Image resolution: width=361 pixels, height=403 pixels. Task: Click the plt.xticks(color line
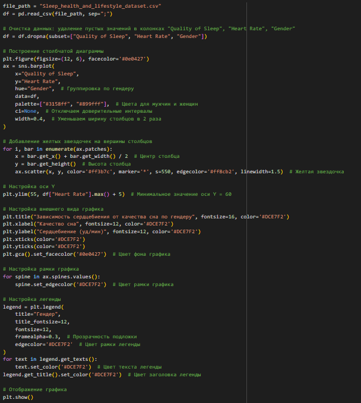(x=44, y=240)
